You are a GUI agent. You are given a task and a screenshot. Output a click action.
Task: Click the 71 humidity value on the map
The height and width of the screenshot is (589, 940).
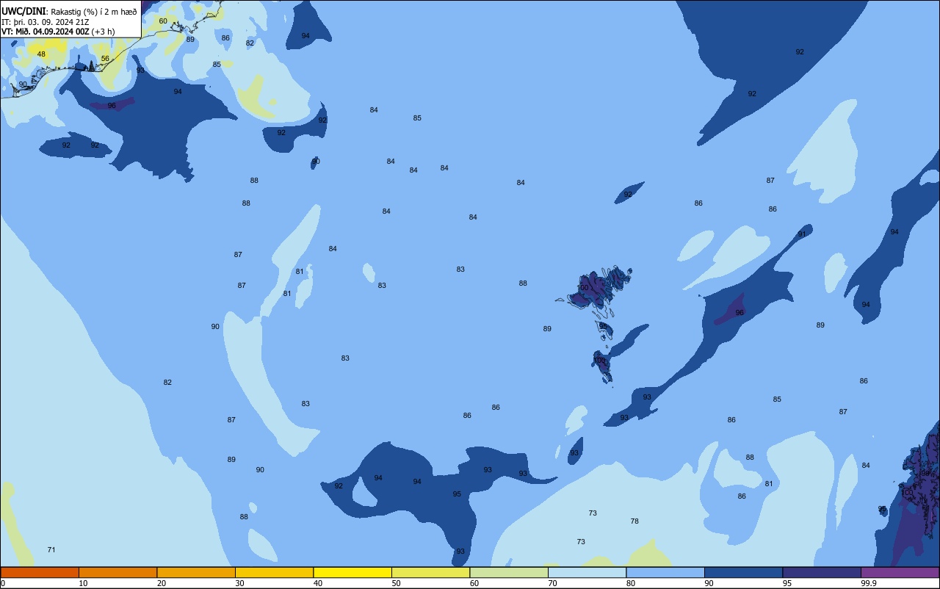[51, 550]
